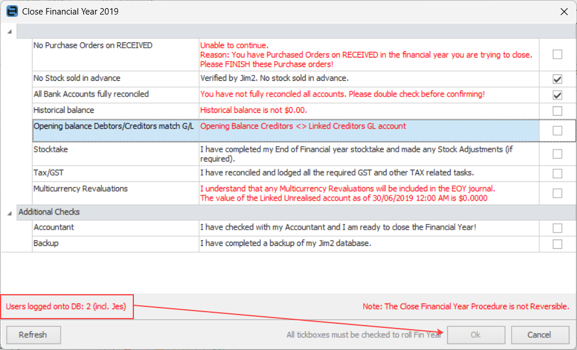Tick the Multicurrency Revaluations checkbox
This screenshot has width=577, height=350.
pyautogui.click(x=557, y=193)
